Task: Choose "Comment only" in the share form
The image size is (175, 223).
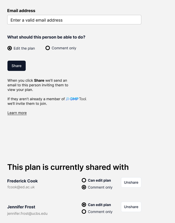Action: pyautogui.click(x=48, y=48)
